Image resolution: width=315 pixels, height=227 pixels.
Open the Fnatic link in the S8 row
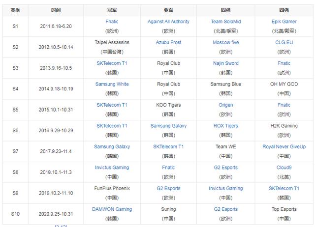click(x=168, y=168)
